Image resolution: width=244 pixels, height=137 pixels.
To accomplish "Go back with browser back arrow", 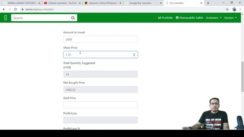I will click(4, 9).
